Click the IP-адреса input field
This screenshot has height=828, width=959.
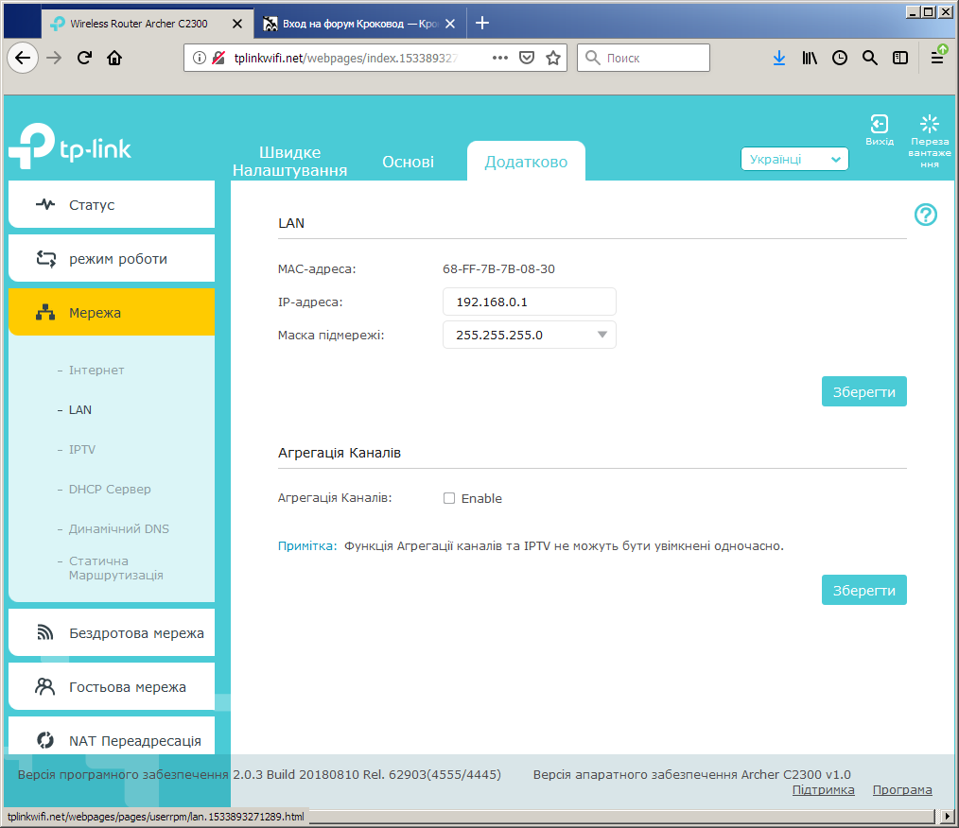[529, 302]
